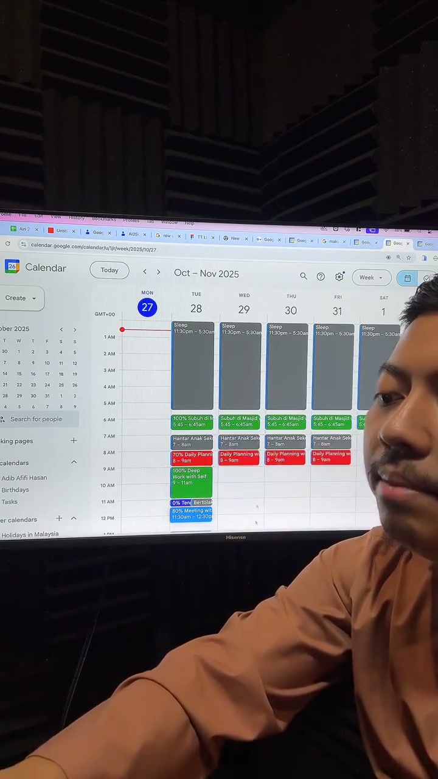Reload the page in the browser

tap(7, 243)
